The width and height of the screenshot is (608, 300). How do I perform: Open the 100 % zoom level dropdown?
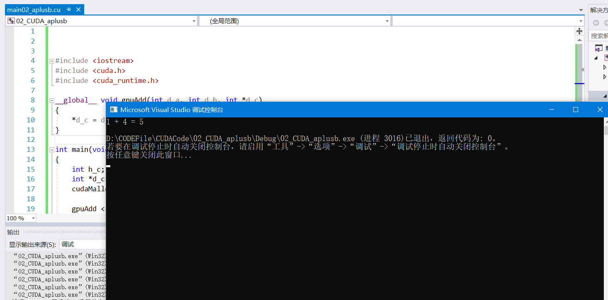coord(21,218)
